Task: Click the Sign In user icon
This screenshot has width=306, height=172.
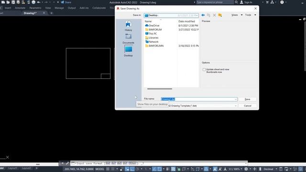Action: (241, 2)
